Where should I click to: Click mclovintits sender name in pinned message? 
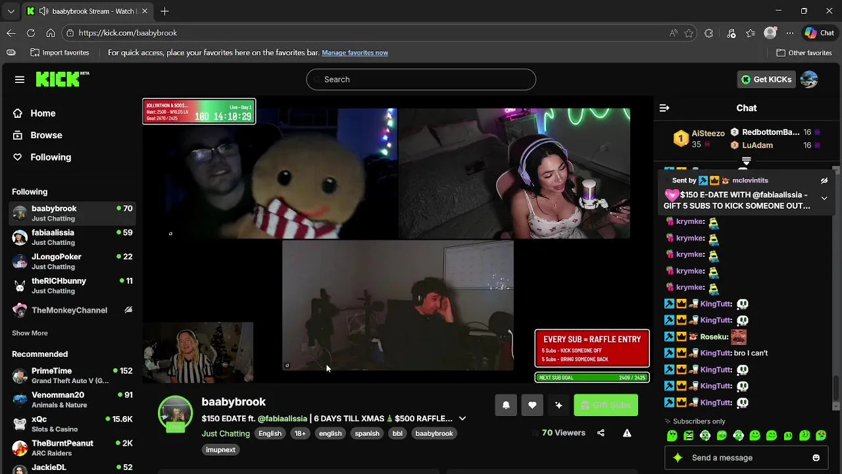click(750, 180)
